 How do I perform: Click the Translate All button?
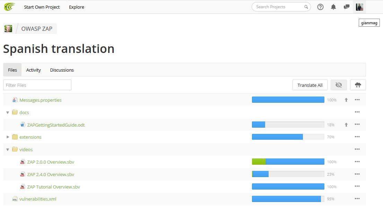(x=310, y=85)
